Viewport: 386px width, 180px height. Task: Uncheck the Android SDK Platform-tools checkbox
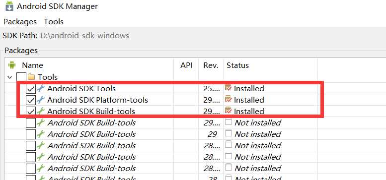pyautogui.click(x=31, y=100)
